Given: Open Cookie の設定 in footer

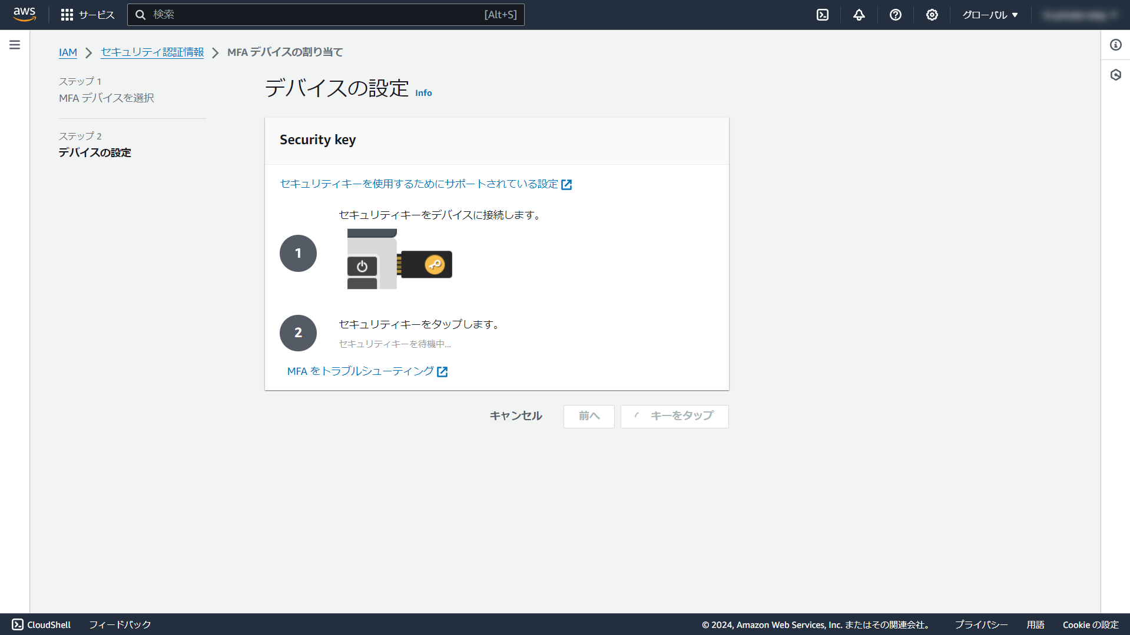Looking at the screenshot, I should 1090,624.
